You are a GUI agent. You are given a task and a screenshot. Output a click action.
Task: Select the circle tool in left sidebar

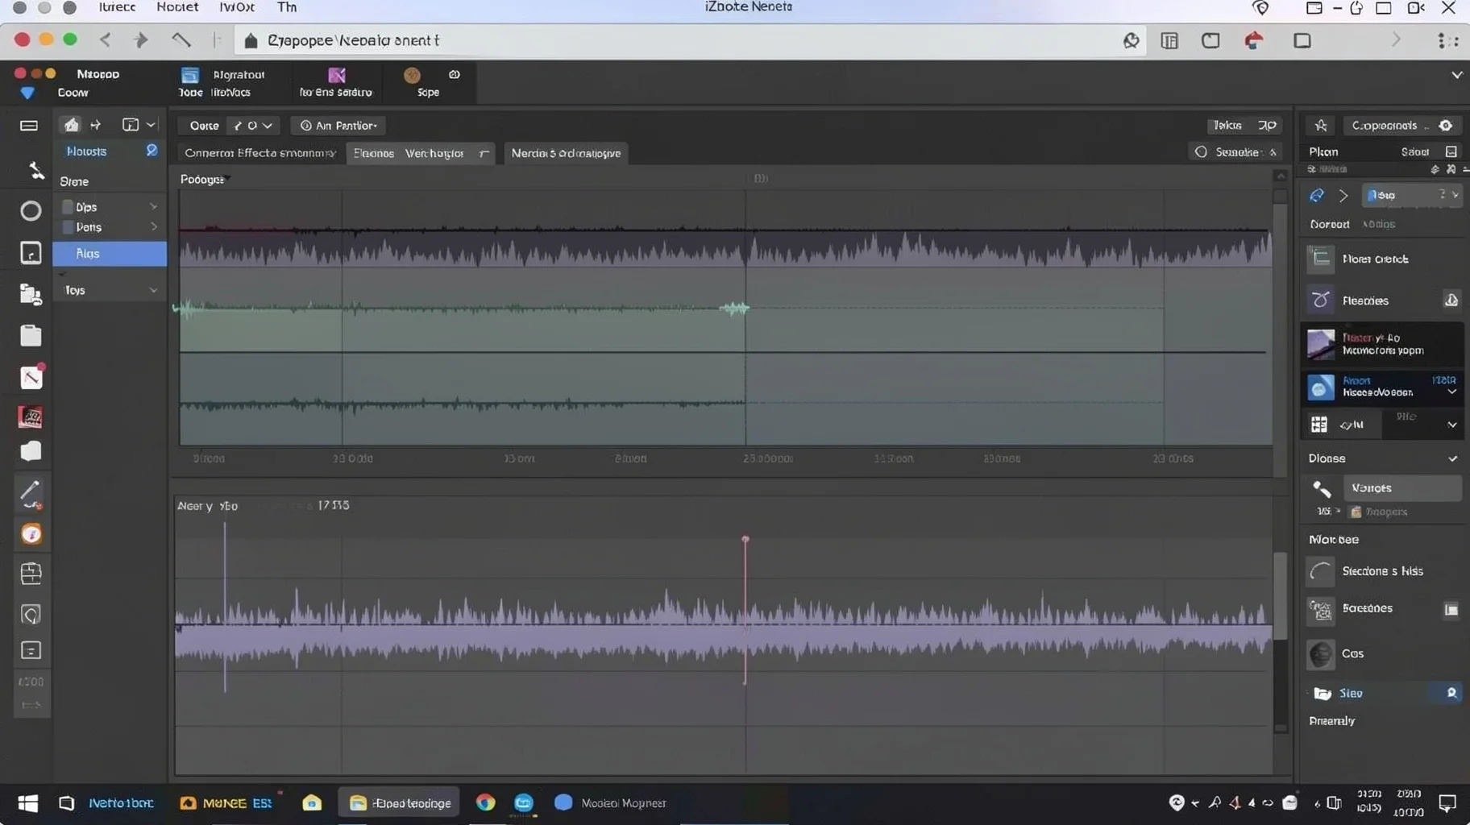coord(31,211)
